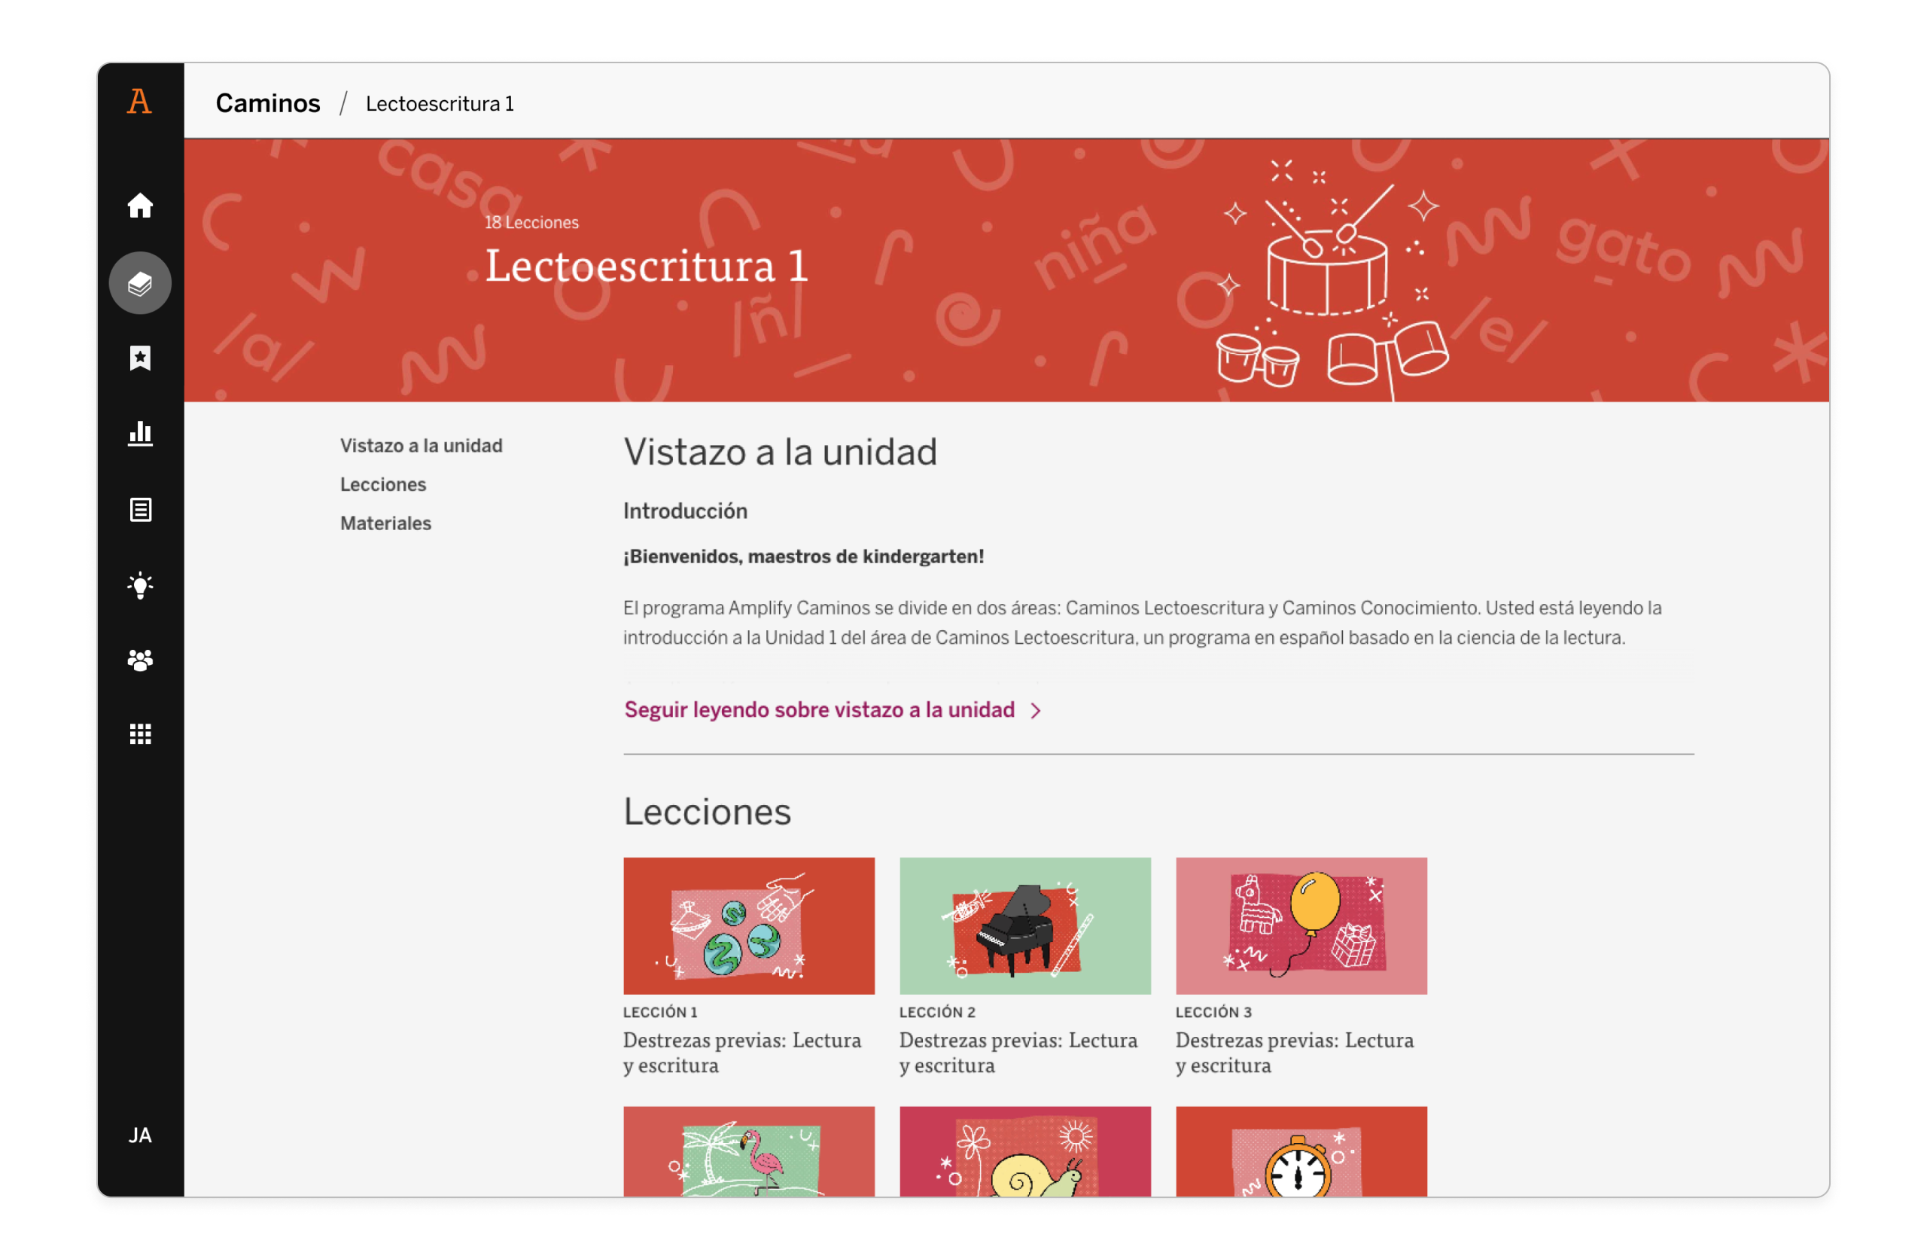
Task: Open the flamingo lesson thumbnail
Action: point(748,1151)
